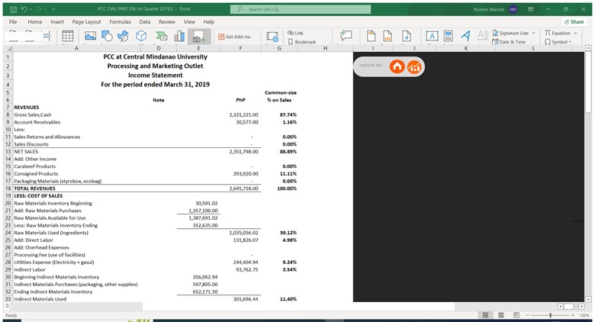This screenshot has width=595, height=322.
Task: Click the horizontal scrollbar right arrow
Action: point(581,306)
